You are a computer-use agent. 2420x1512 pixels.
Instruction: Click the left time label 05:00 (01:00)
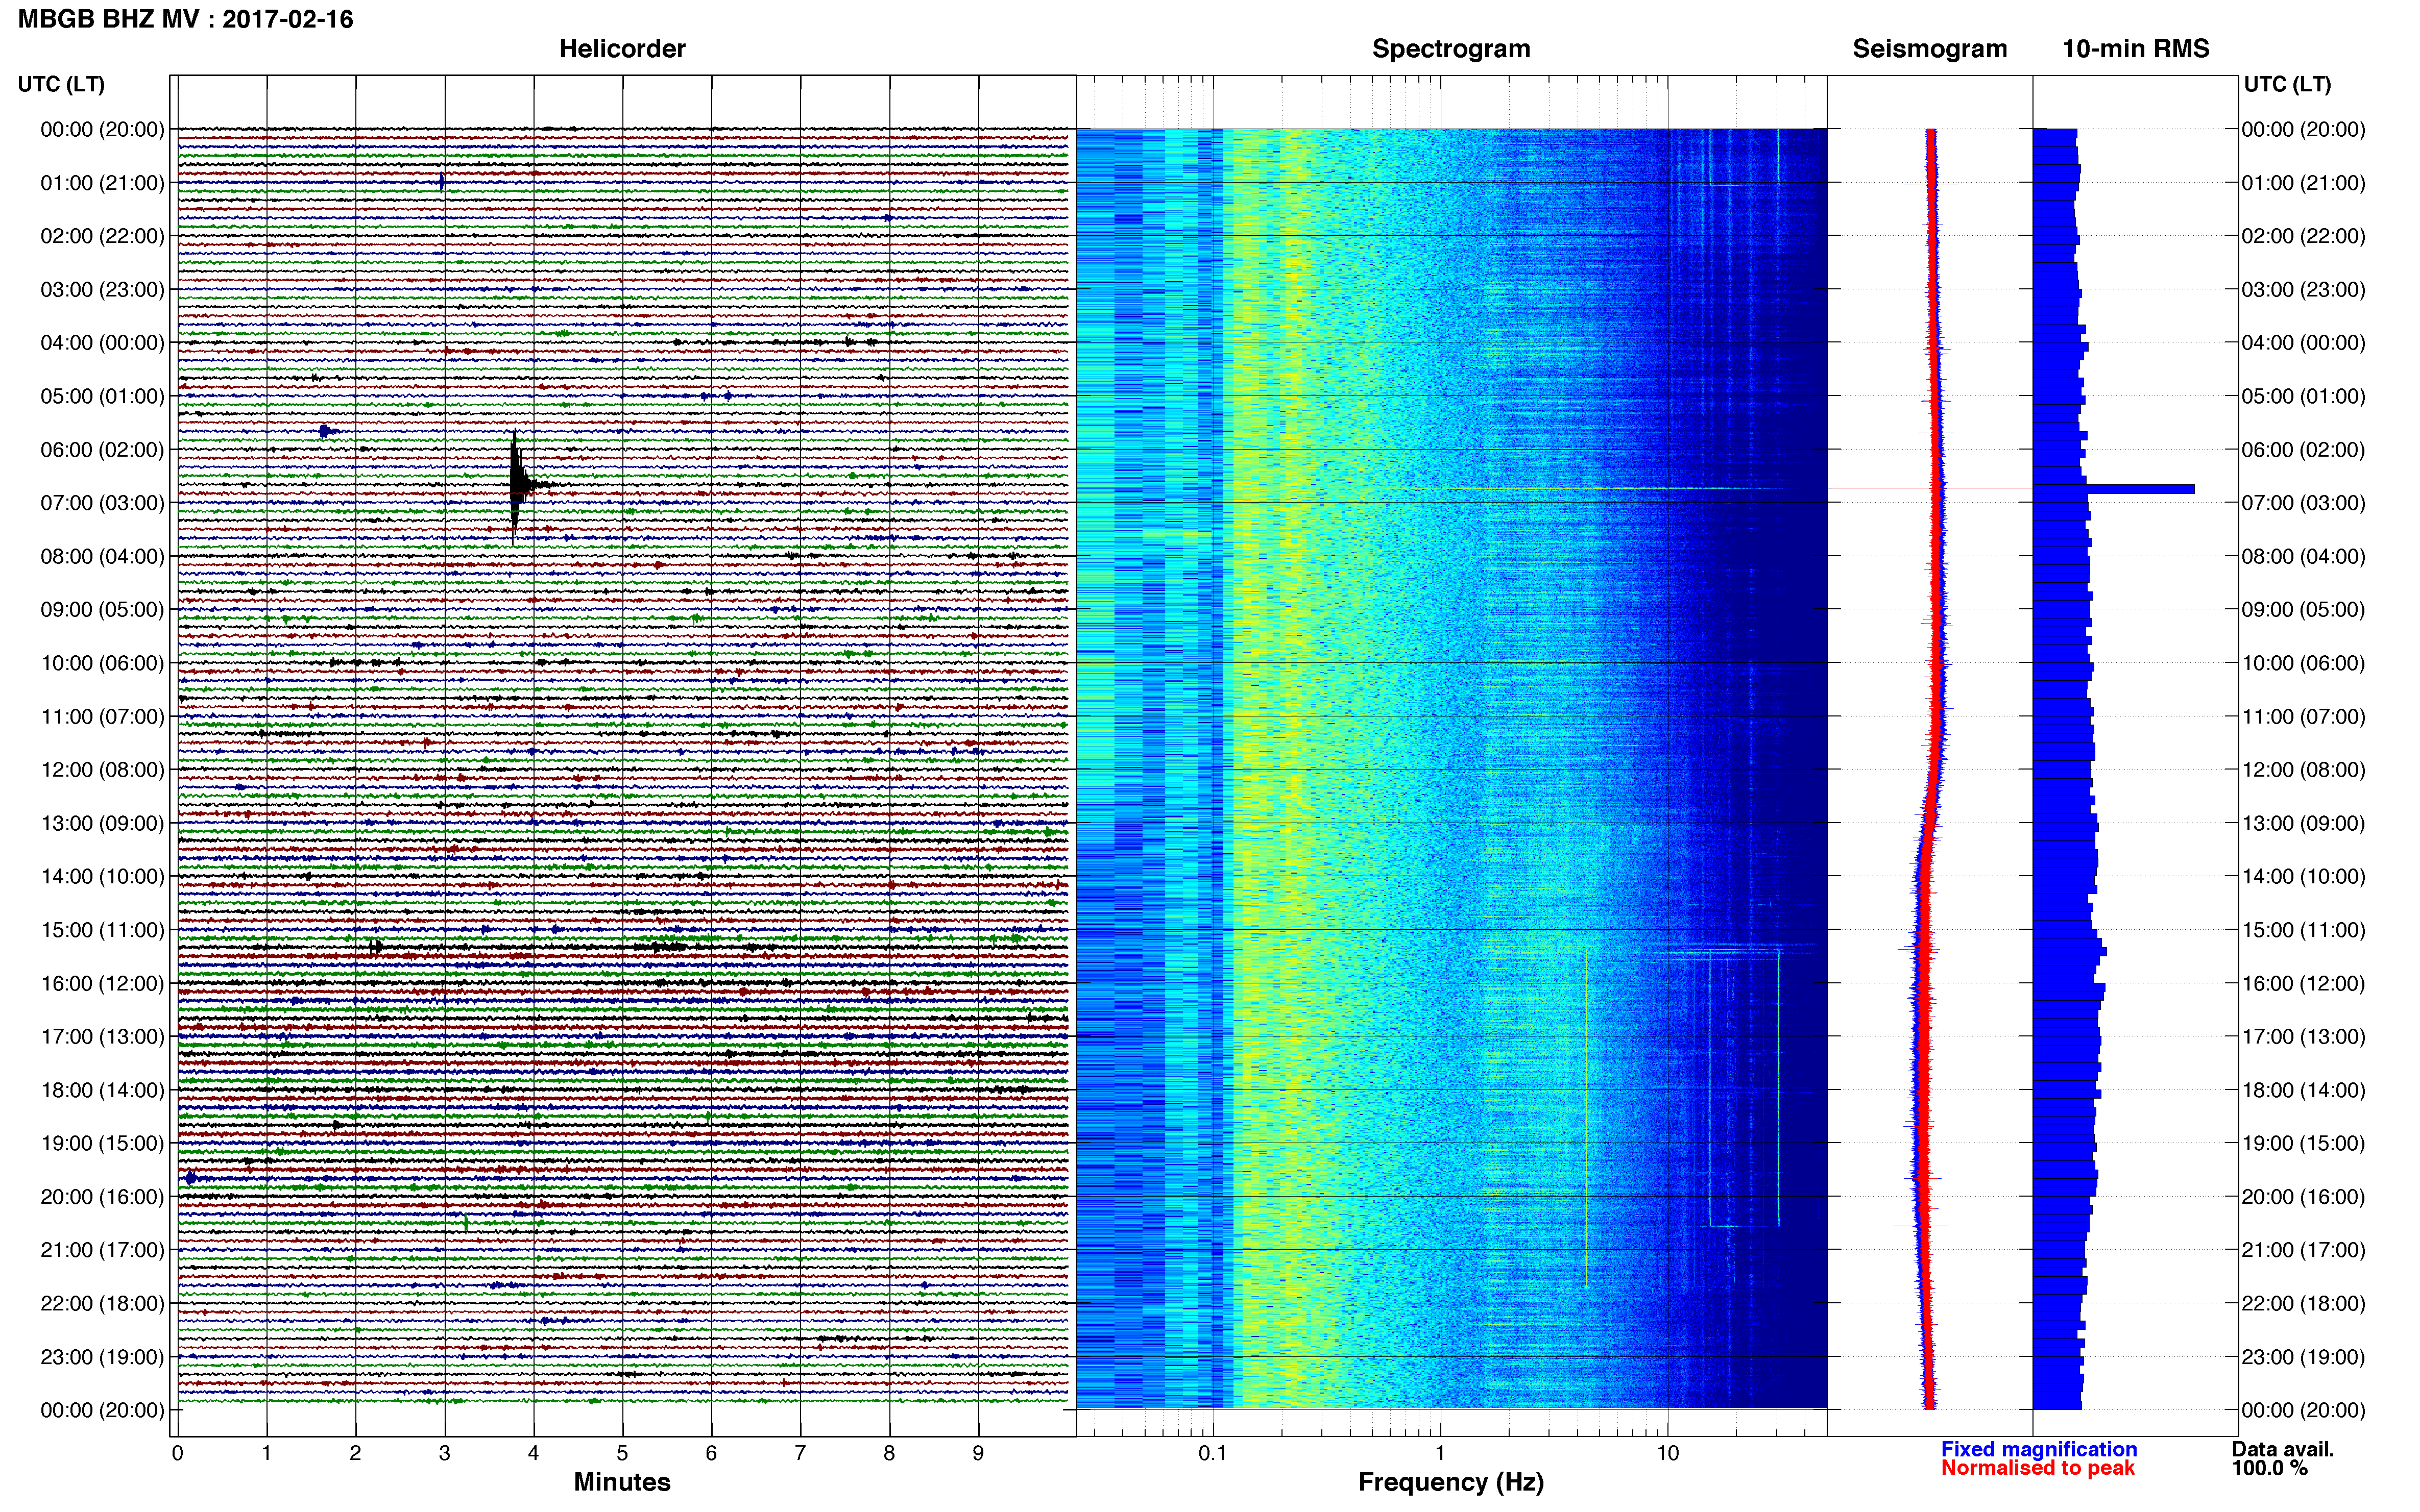pos(102,396)
